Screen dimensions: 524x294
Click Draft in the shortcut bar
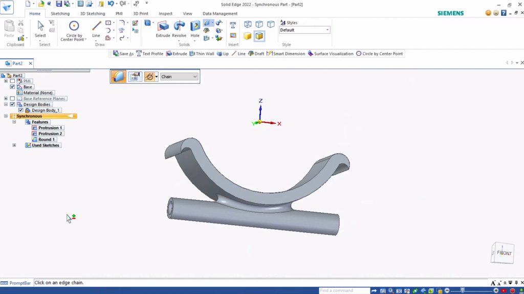tap(256, 54)
